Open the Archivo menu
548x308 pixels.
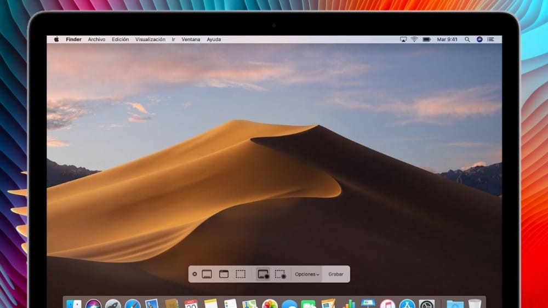pos(96,39)
